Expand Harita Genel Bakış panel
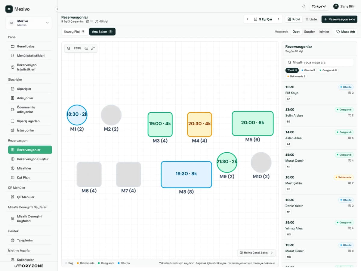The height and width of the screenshot is (271, 361). [256, 253]
